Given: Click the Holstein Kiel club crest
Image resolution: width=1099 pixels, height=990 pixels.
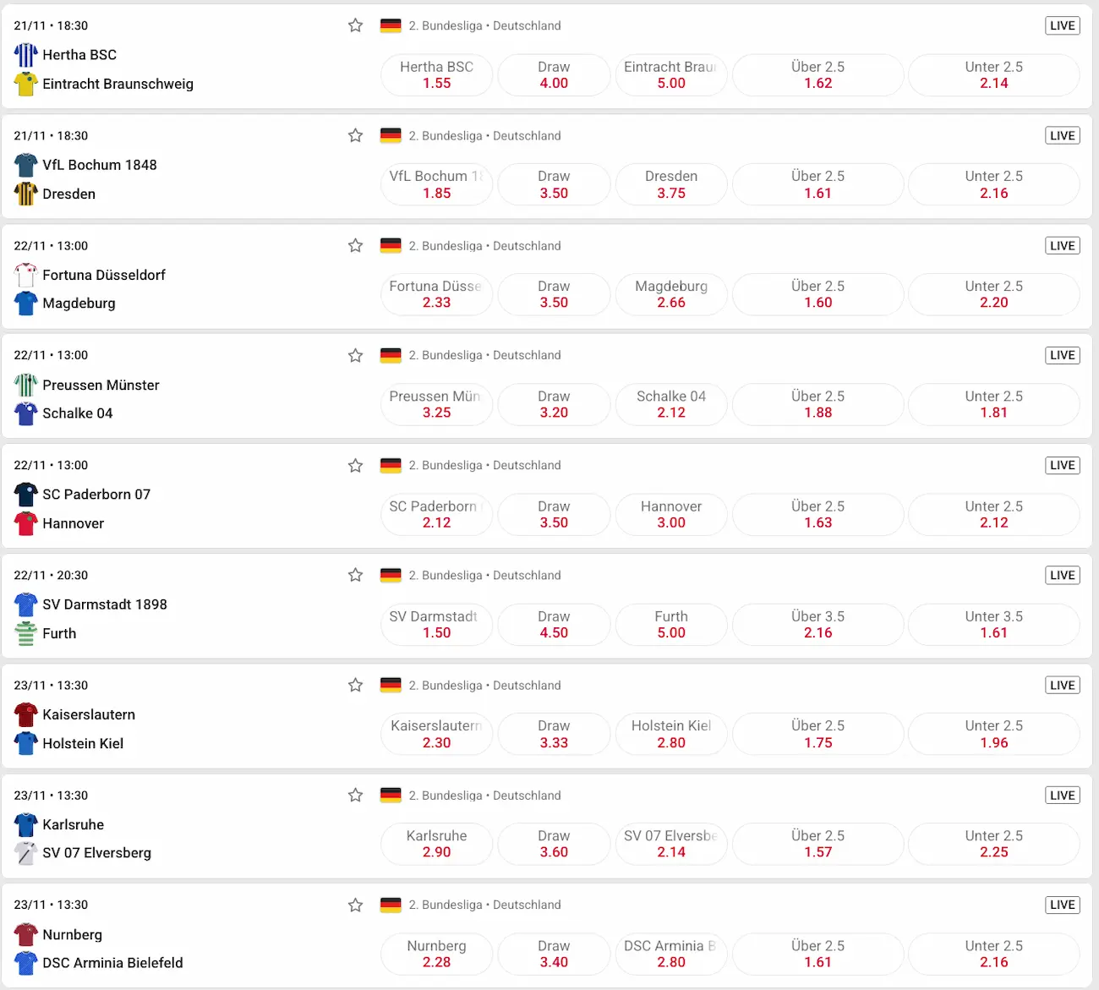Looking at the screenshot, I should 25,743.
